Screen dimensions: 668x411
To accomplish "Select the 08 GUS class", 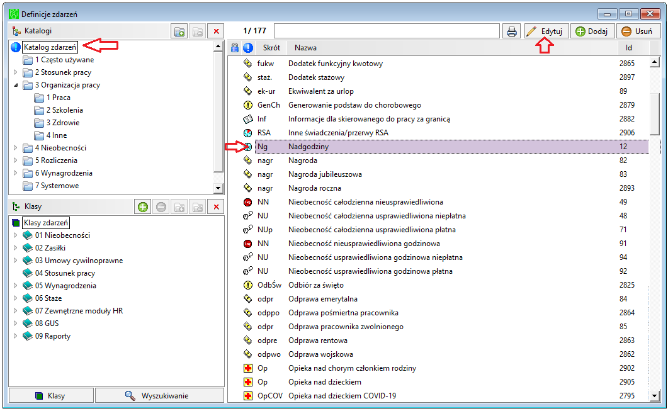I will tap(47, 324).
